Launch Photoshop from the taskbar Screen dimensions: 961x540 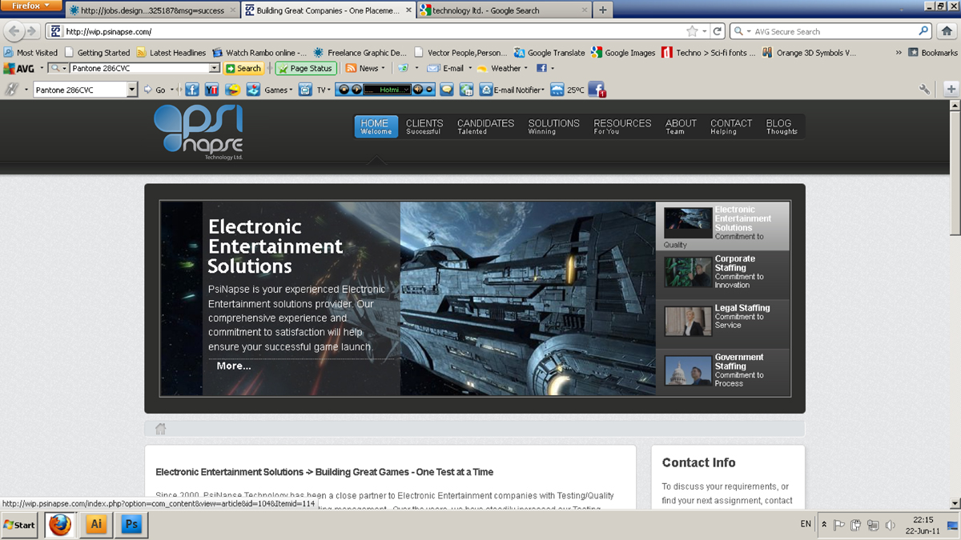[131, 525]
